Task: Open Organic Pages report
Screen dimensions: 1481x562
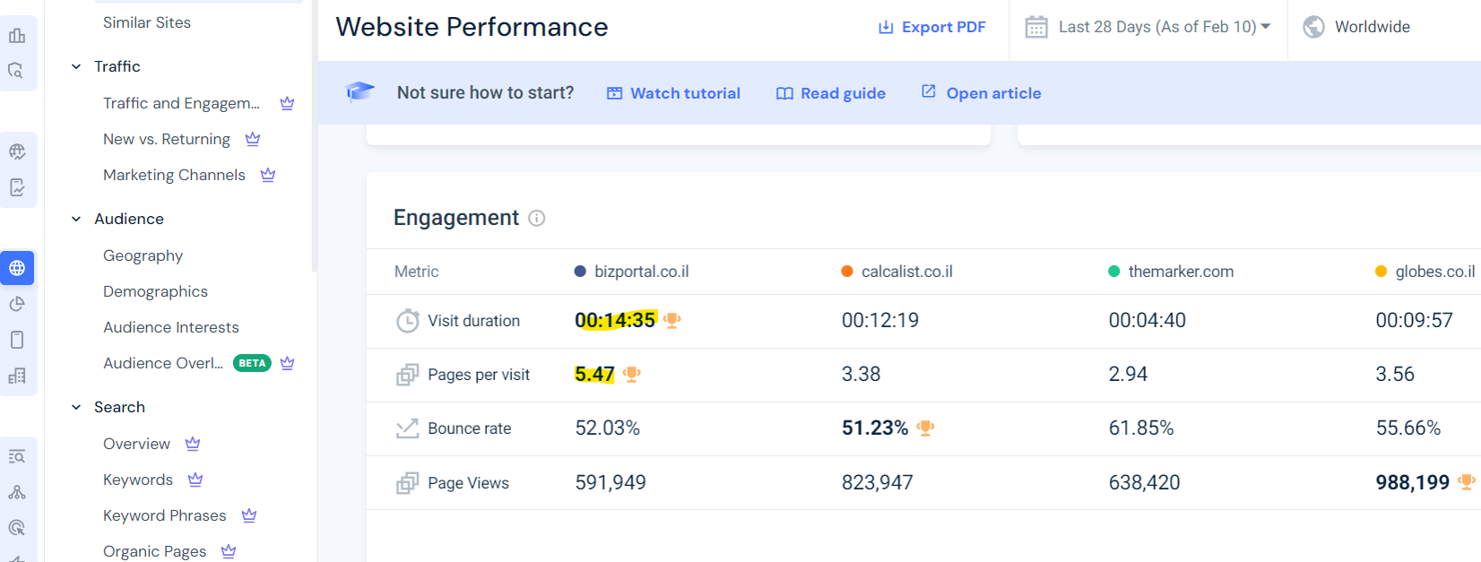Action: pyautogui.click(x=154, y=551)
